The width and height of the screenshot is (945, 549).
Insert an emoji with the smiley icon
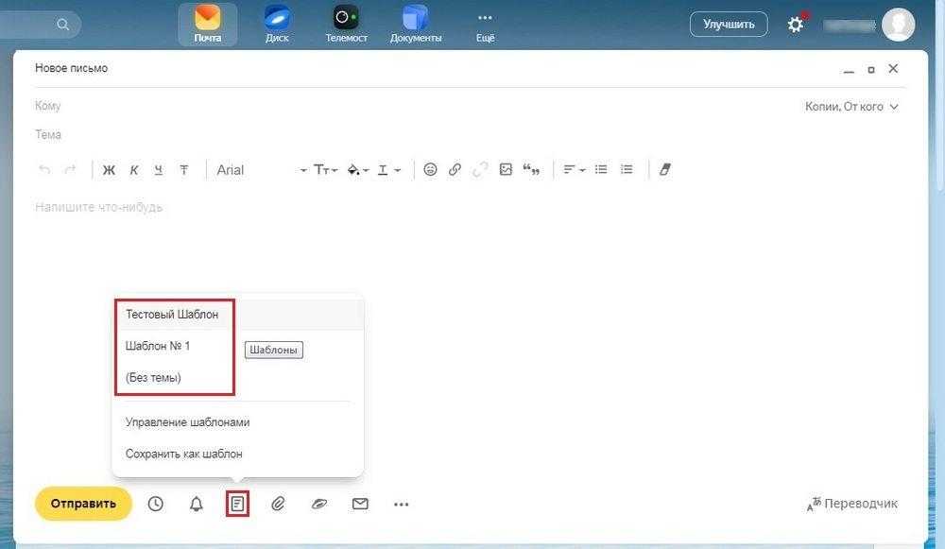click(x=430, y=170)
